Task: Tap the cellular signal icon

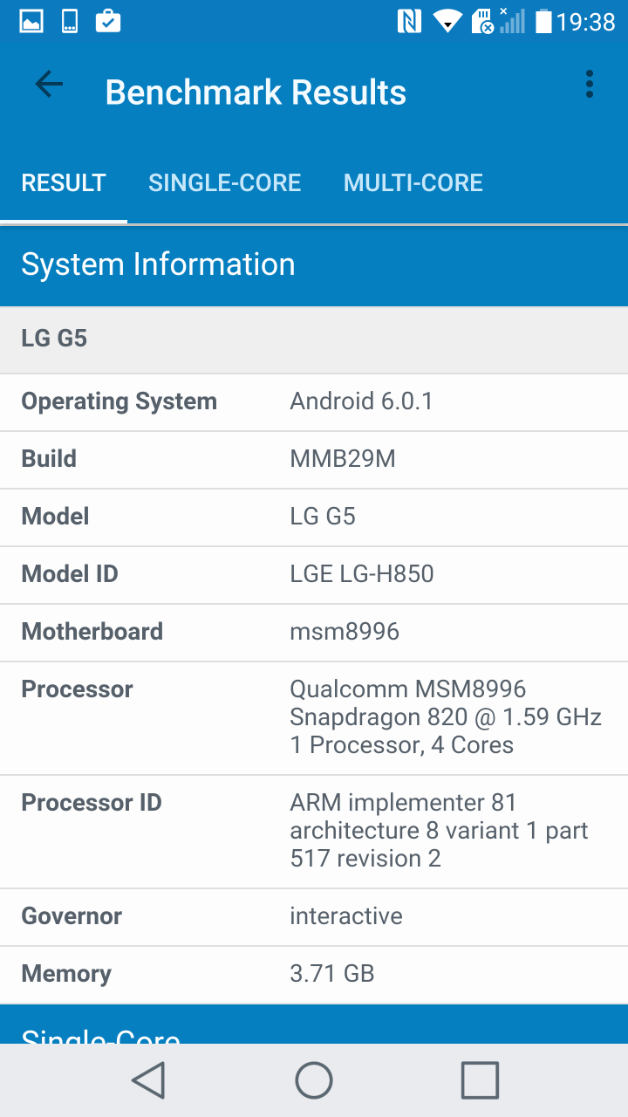Action: coord(513,21)
